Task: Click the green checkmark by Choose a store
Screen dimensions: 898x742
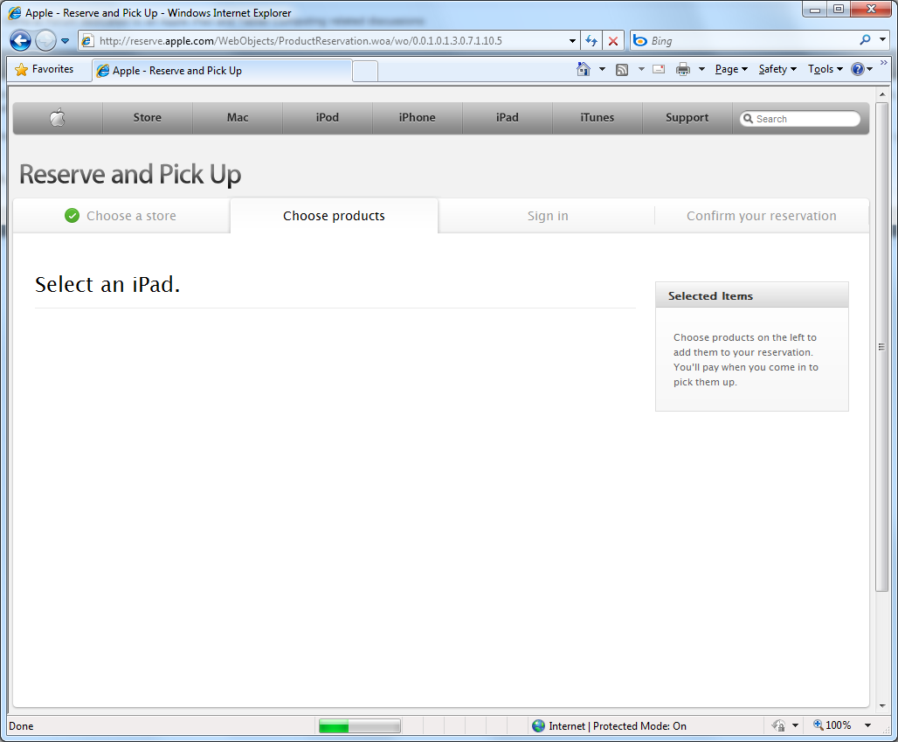Action: pos(73,216)
